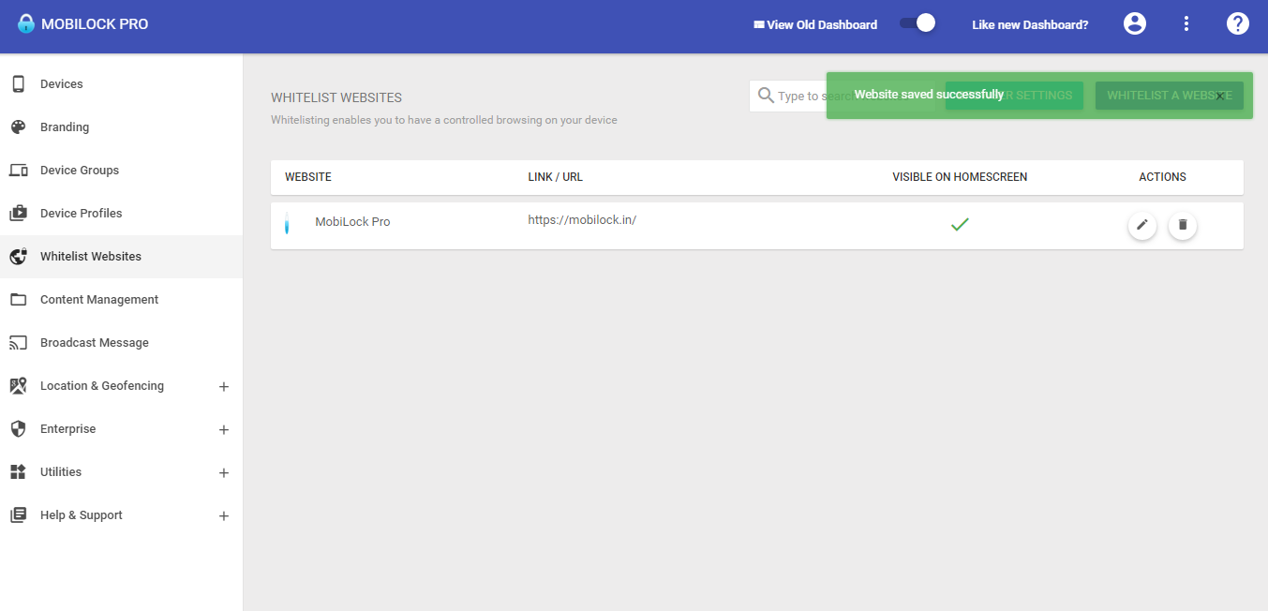This screenshot has width=1268, height=611.
Task: Click the visible on homescreen green checkmark
Action: pyautogui.click(x=960, y=225)
